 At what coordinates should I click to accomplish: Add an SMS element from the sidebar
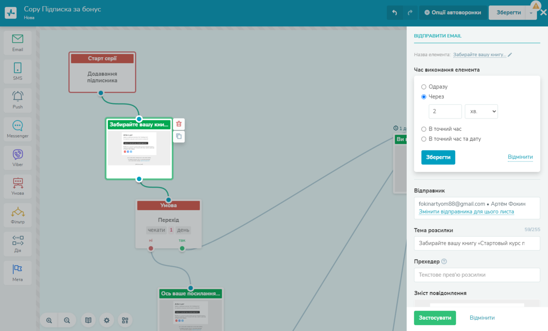[18, 72]
